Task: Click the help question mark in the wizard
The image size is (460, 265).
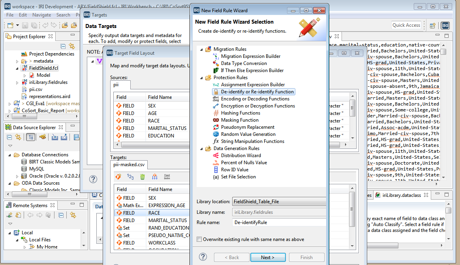Action: point(203,257)
